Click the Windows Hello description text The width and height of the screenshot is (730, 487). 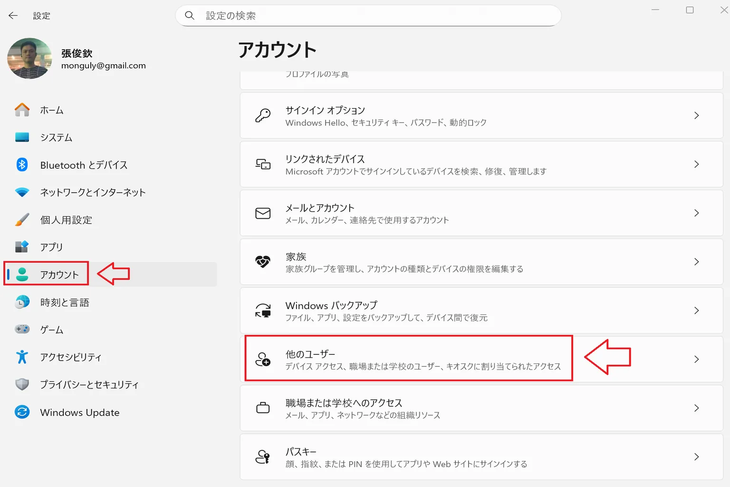pos(386,123)
